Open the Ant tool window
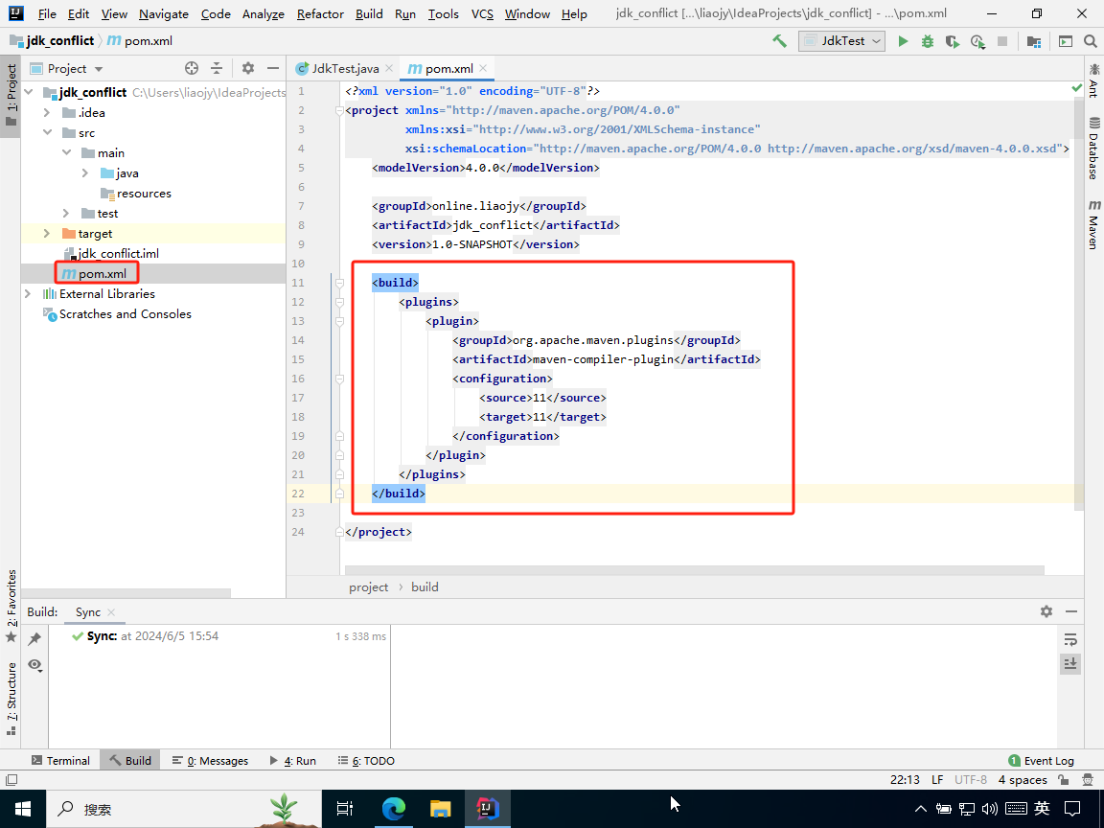 1093,80
